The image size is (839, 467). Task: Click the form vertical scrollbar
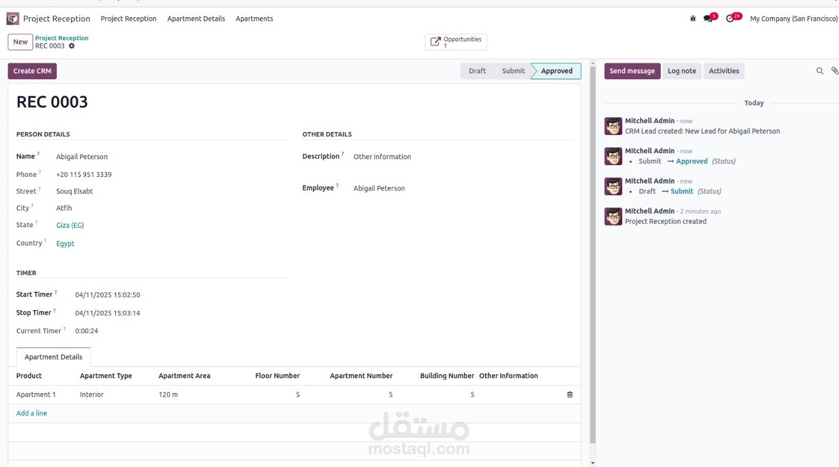pos(593,255)
